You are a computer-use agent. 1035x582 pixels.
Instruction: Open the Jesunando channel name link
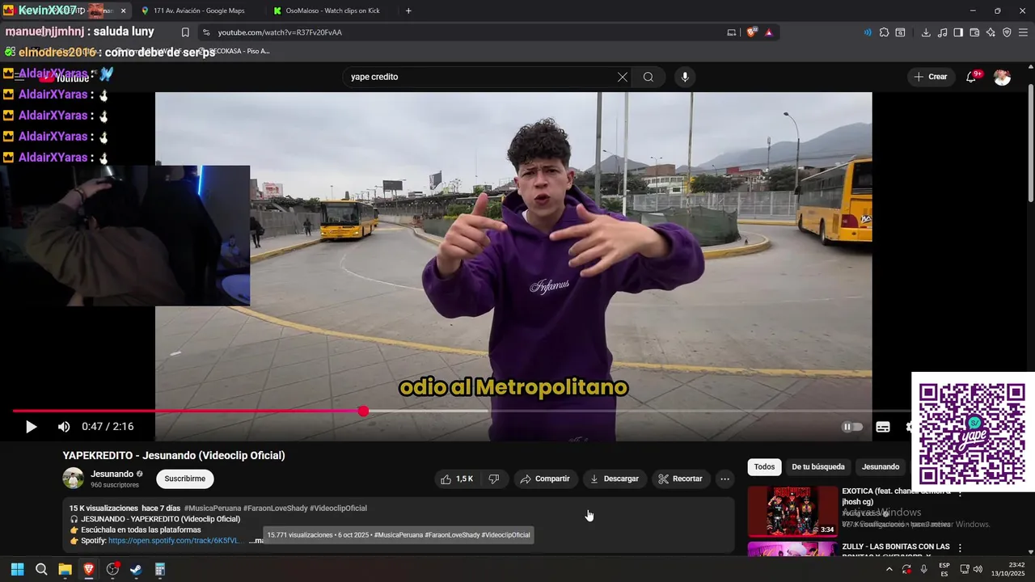point(112,474)
